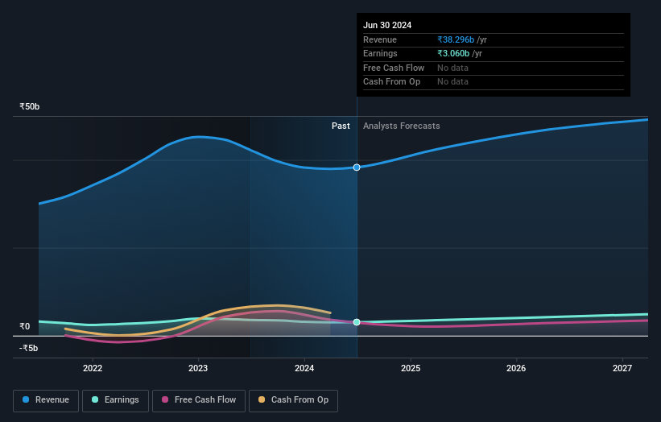Click the Analysts Forecasts label
Viewport: 661px width, 422px height.
tap(401, 126)
